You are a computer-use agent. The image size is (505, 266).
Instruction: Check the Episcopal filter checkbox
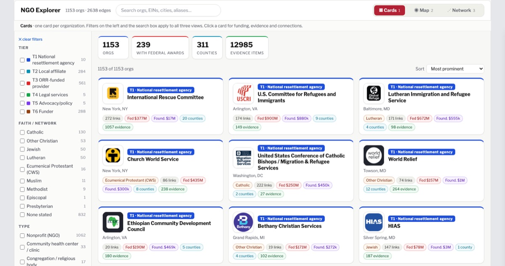[x=22, y=198]
